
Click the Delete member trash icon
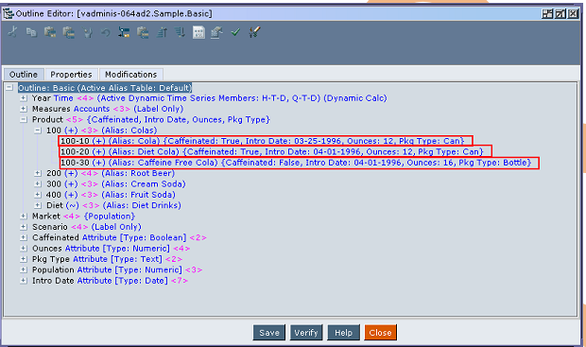click(x=88, y=33)
